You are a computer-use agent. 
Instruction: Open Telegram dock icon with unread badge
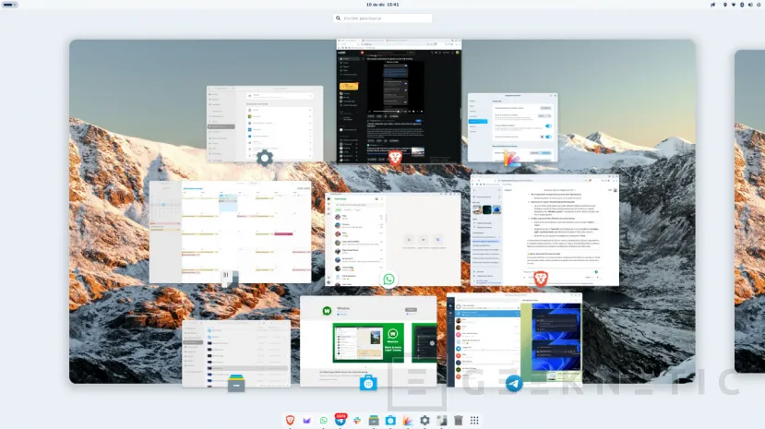(x=341, y=420)
